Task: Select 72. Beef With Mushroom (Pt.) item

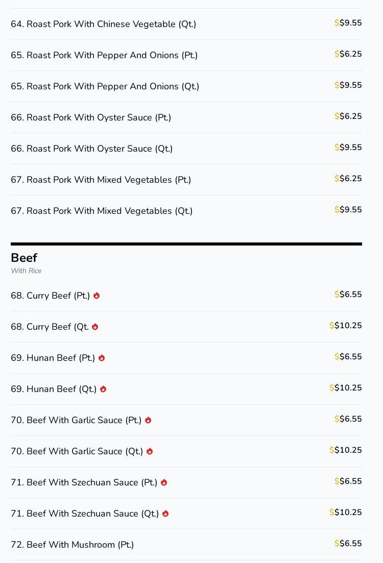Action: coord(72,545)
